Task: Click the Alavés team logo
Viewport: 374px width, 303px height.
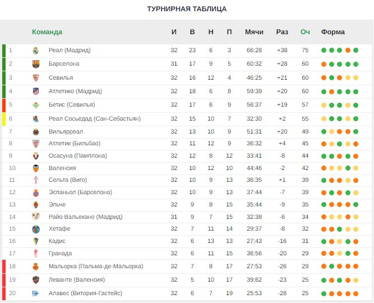Action: [35, 293]
